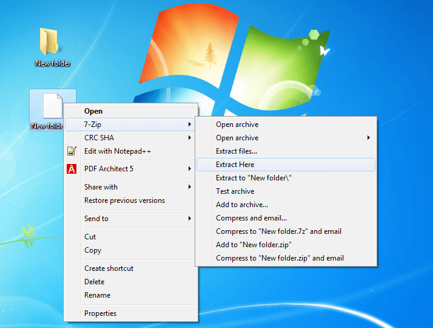Expand the CRC SHA submenu arrow

tap(189, 138)
